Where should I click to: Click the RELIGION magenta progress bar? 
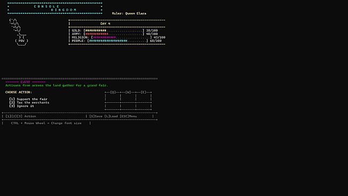tap(121, 37)
